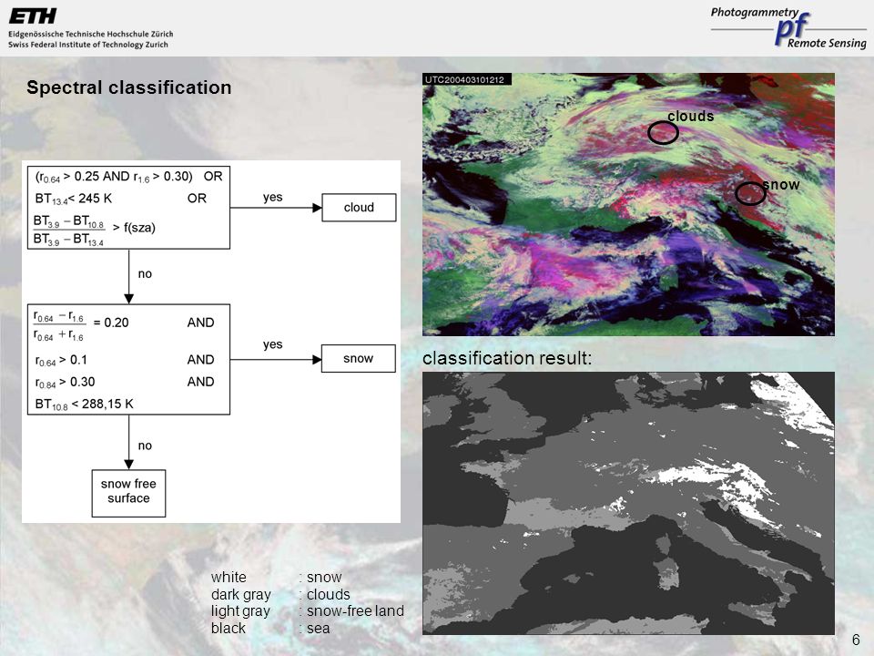Click the 'black' legend entry
This screenshot has height=656, width=874.
(228, 628)
